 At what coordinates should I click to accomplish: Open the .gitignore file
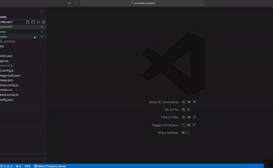(x=24, y=61)
